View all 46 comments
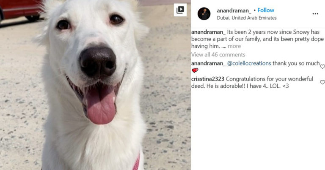This screenshot has height=170, width=325. 218,54
